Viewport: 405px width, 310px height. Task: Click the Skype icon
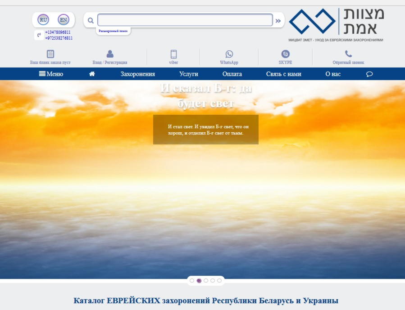tap(285, 54)
